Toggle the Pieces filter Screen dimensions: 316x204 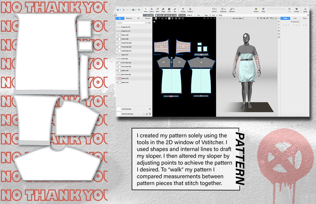point(159,15)
